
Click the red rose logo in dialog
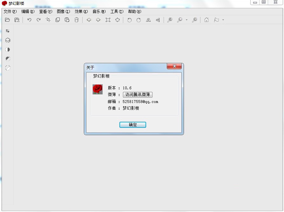(98, 89)
